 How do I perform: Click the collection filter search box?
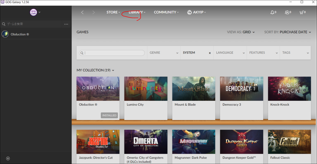(112, 53)
